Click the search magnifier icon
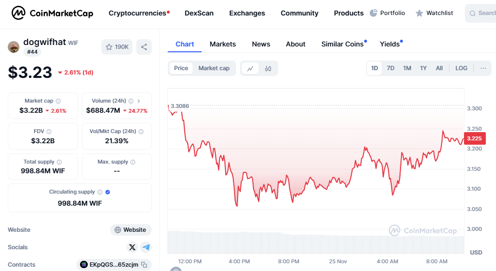 tap(473, 13)
